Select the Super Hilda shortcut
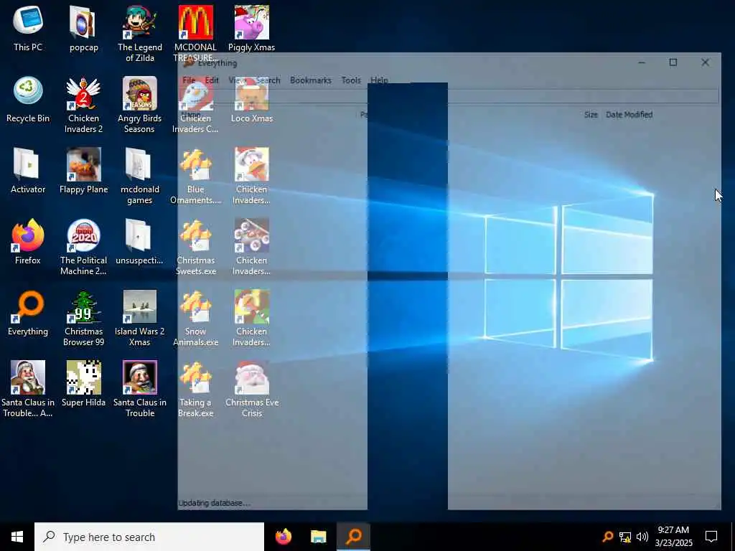The height and width of the screenshot is (551, 735). click(83, 385)
